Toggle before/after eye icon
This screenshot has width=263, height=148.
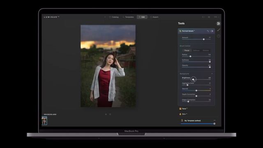(209, 17)
